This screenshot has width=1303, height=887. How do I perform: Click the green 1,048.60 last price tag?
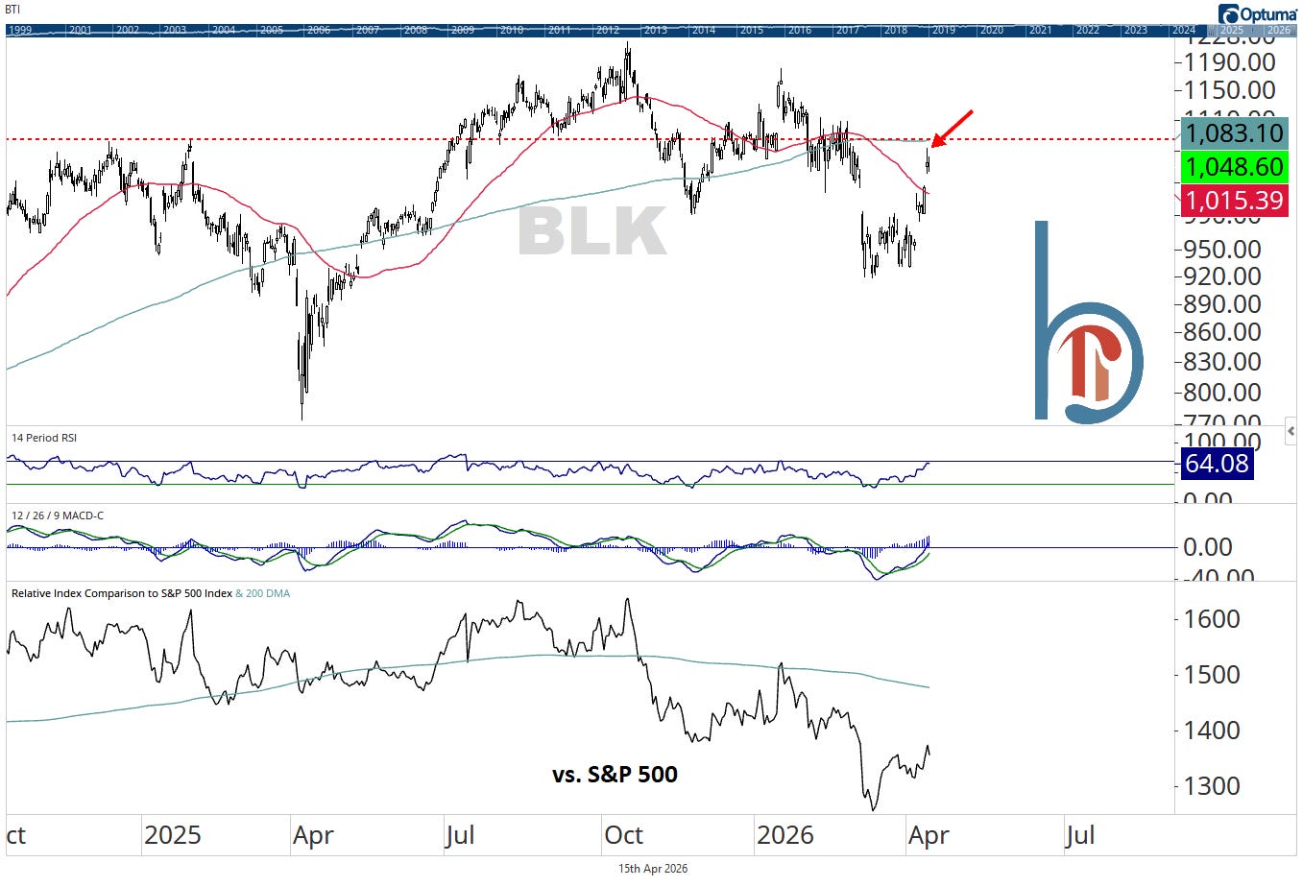coord(1234,167)
